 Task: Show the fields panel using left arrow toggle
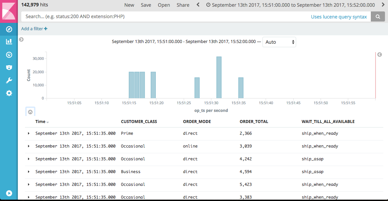(21, 40)
